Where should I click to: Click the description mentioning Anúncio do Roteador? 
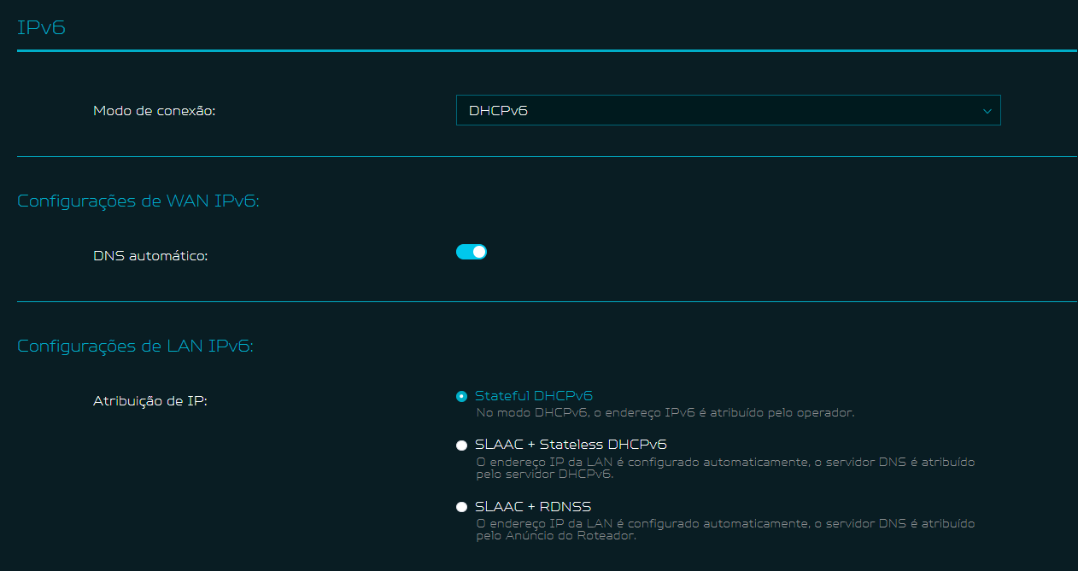(724, 530)
